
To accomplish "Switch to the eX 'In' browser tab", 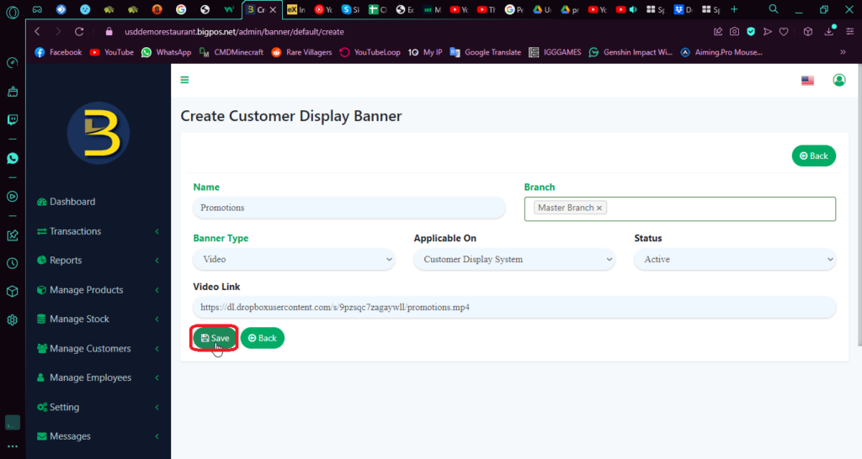I will point(296,9).
